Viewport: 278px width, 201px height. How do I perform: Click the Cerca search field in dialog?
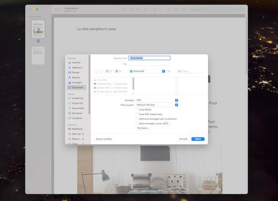pos(191,71)
